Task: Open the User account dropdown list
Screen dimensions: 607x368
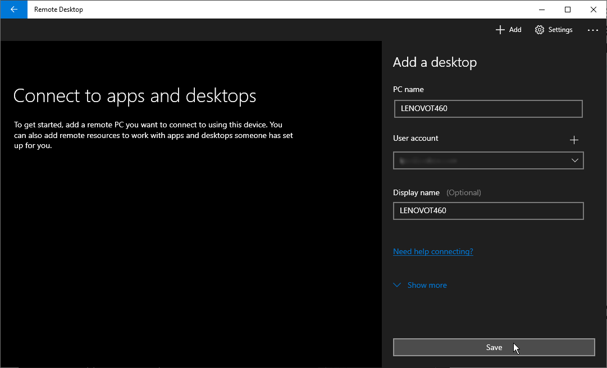Action: click(x=488, y=160)
